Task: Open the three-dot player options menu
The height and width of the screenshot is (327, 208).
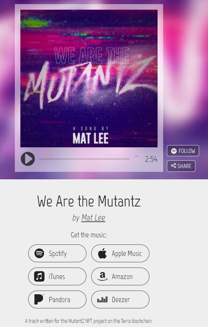Action: (x=137, y=156)
